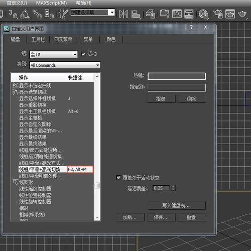Select the 线性位置控制器 row
The height and width of the screenshot is (251, 251).
(x=52, y=195)
